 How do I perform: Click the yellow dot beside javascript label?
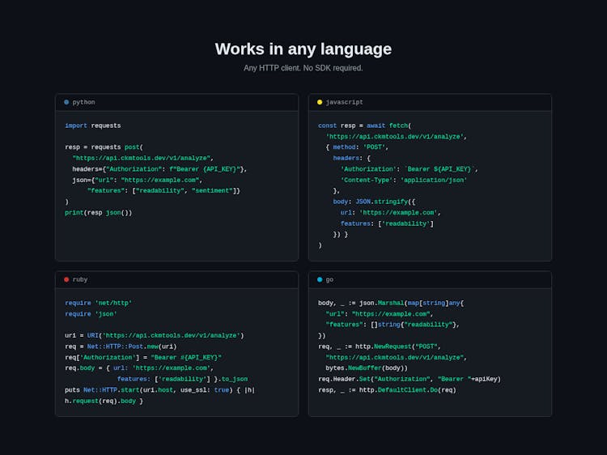[x=320, y=102]
